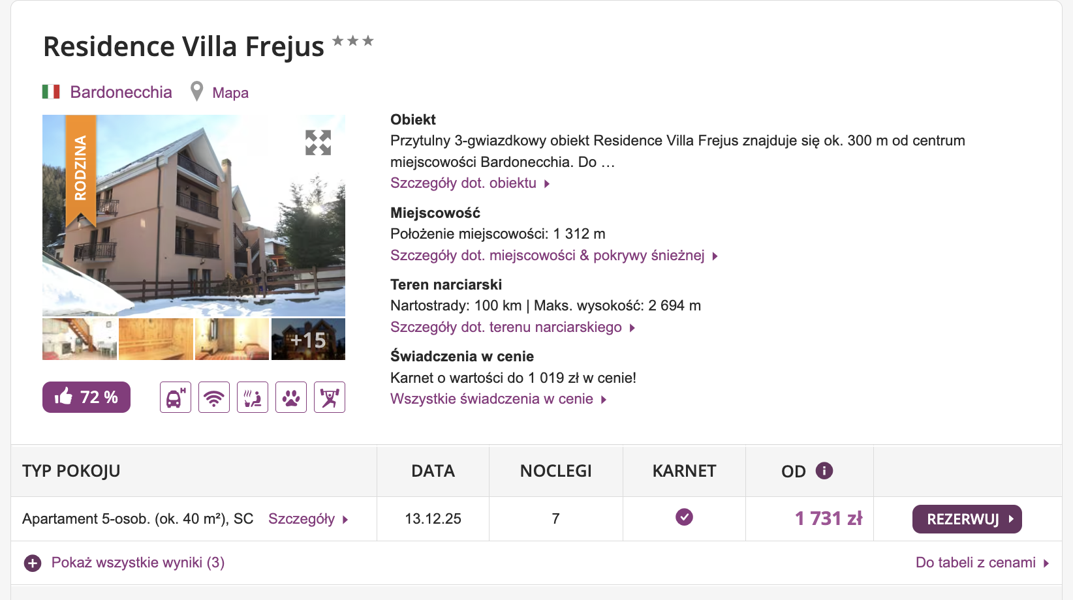Click the RODZINA ribbon on the main photo
1073x600 pixels.
click(x=80, y=168)
